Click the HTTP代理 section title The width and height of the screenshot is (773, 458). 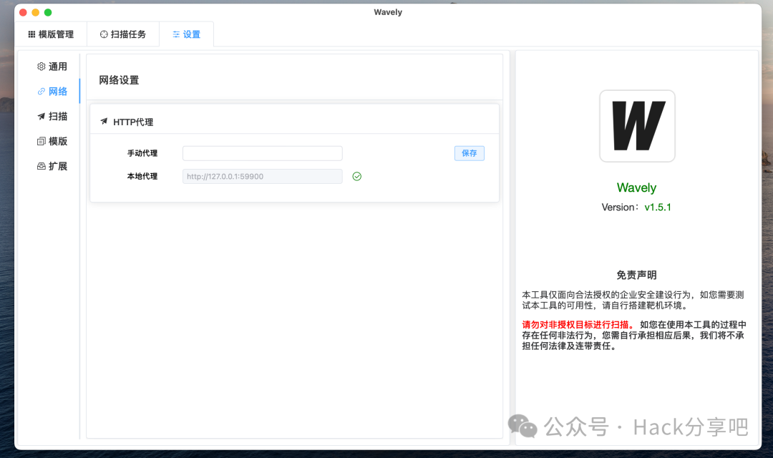tap(133, 122)
